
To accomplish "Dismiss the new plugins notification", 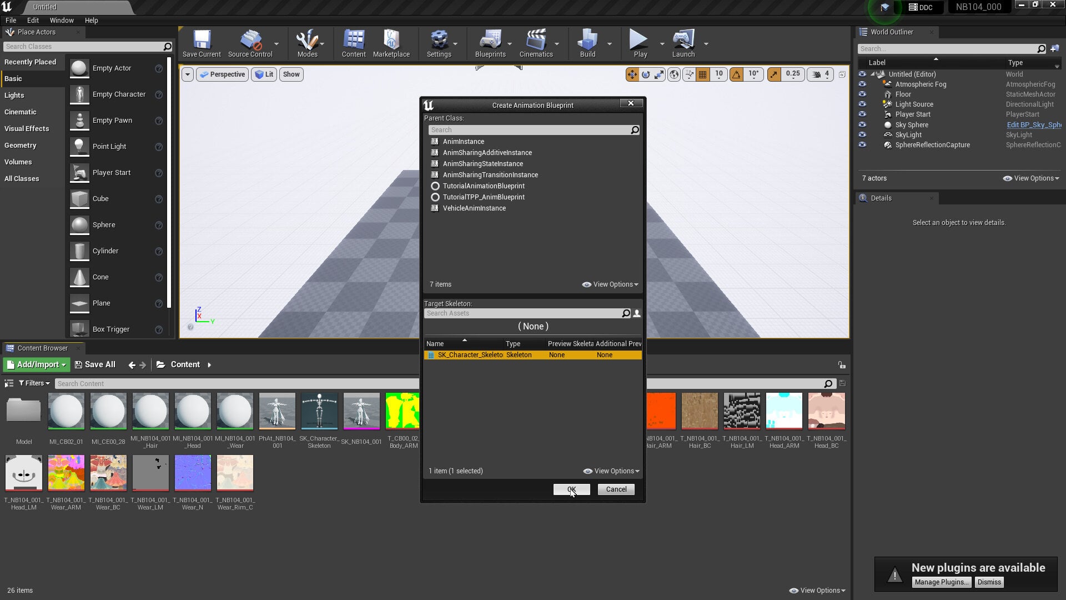I will click(x=989, y=582).
